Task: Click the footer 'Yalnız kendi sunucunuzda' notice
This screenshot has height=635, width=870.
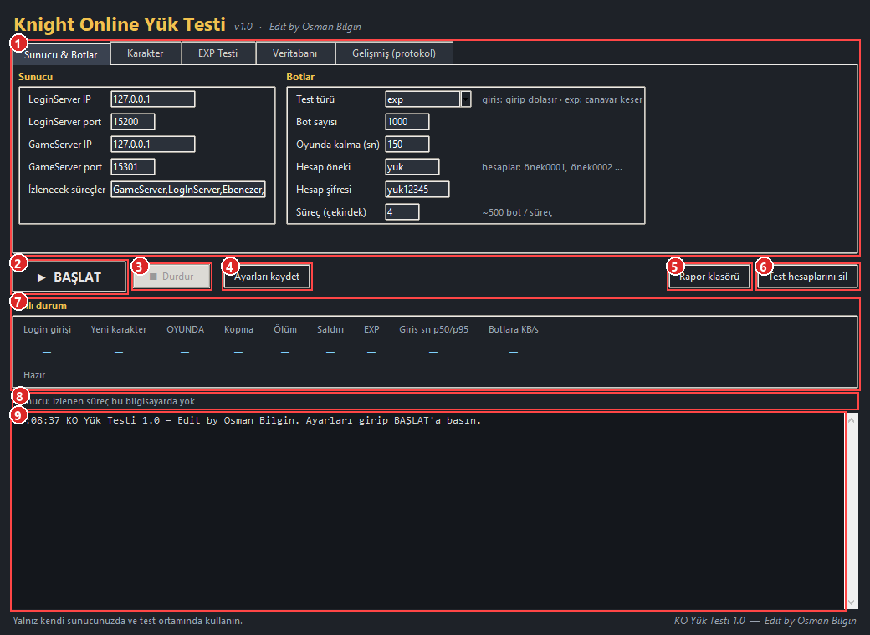Action: pyautogui.click(x=128, y=621)
